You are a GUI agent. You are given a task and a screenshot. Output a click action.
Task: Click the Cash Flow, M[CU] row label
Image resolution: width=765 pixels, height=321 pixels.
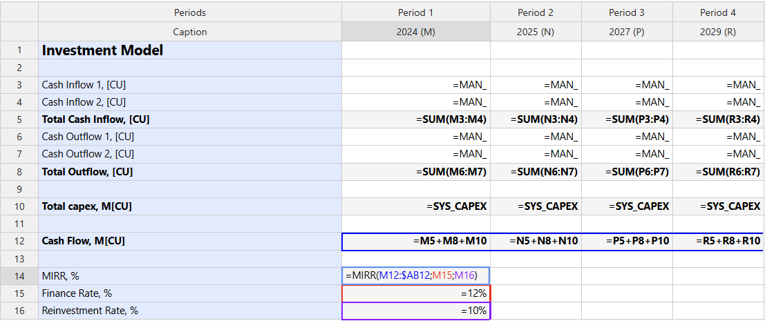189,241
